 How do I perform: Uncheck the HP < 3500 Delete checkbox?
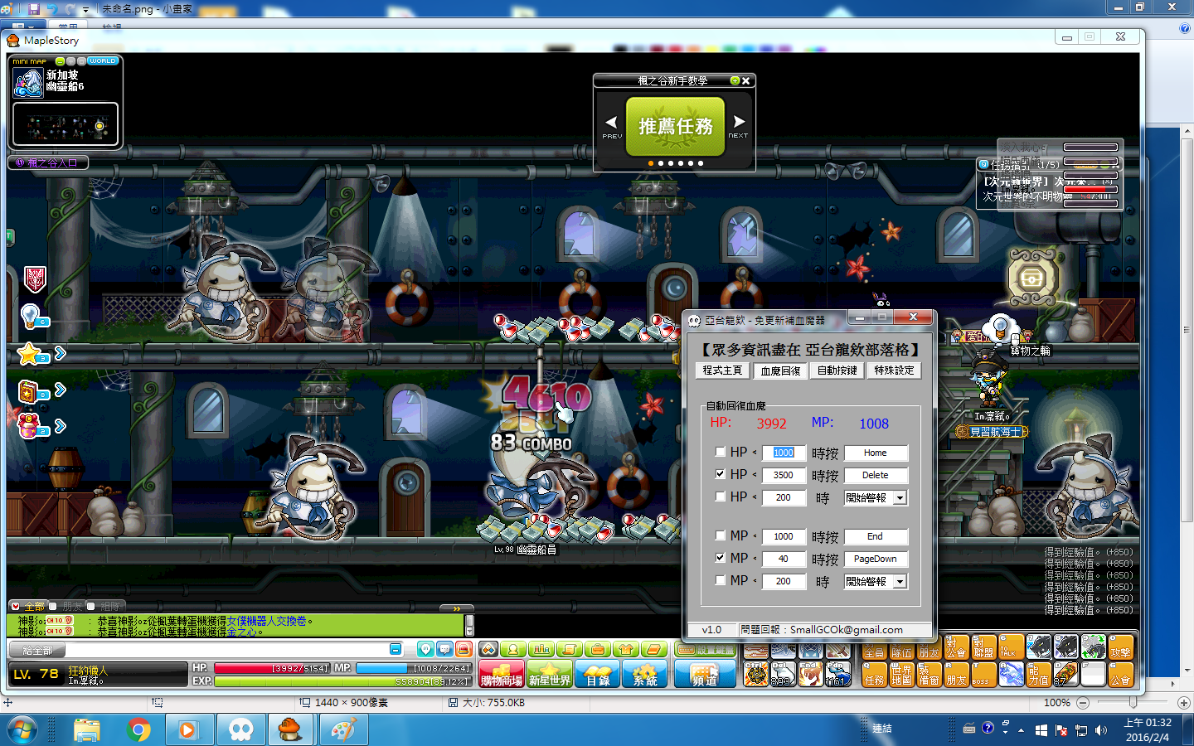point(720,474)
